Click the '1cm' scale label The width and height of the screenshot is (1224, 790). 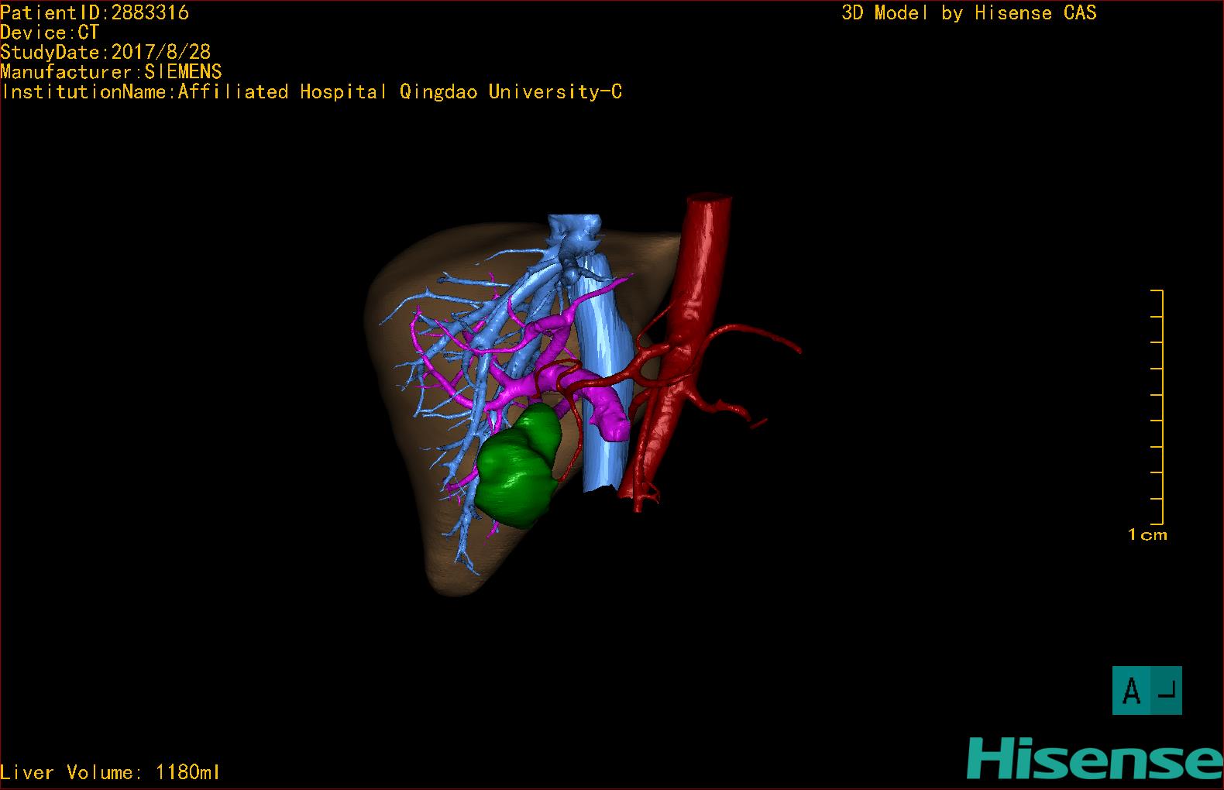point(1147,534)
